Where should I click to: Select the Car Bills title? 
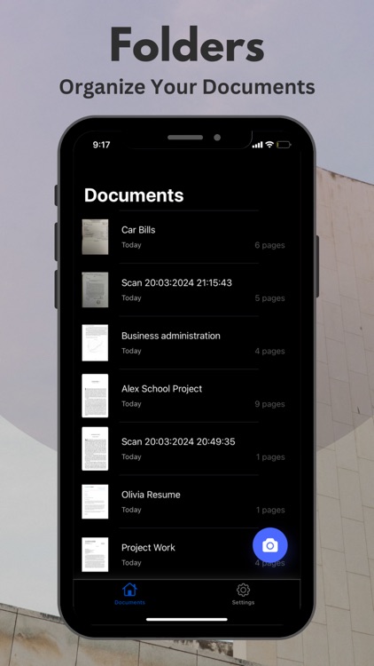(x=138, y=230)
